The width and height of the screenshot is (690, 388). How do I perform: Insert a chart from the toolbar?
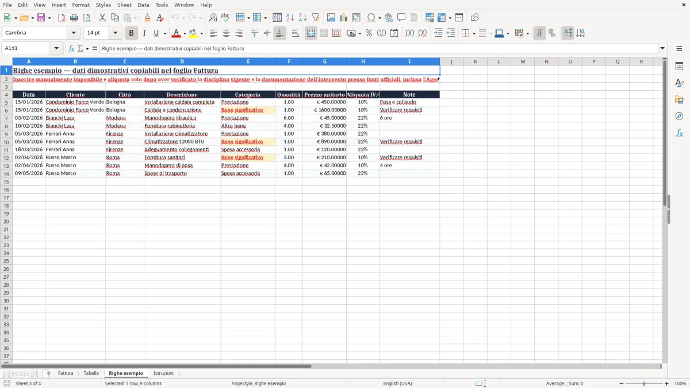coord(344,18)
